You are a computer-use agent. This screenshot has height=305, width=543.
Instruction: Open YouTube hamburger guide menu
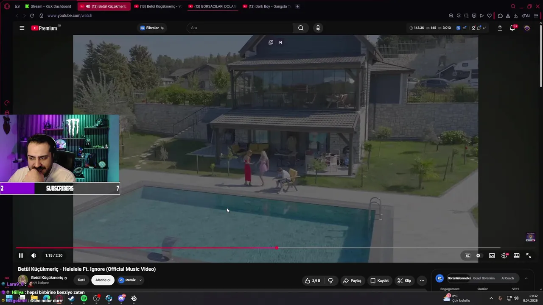pyautogui.click(x=22, y=28)
